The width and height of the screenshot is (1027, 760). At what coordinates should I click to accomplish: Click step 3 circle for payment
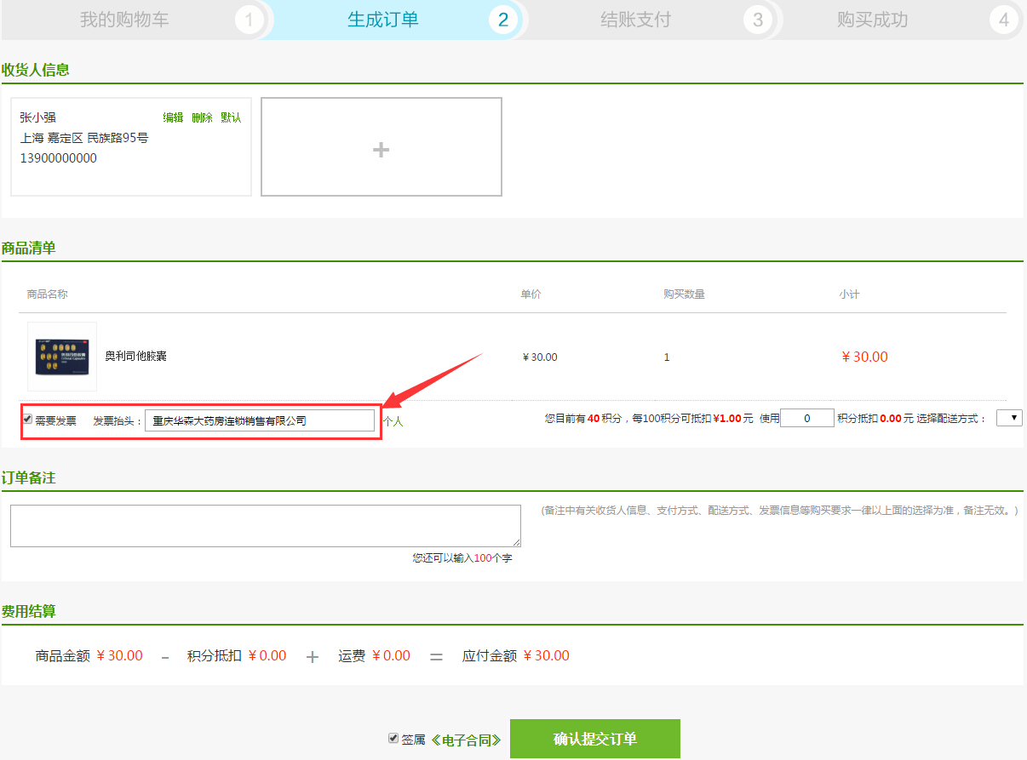click(757, 20)
